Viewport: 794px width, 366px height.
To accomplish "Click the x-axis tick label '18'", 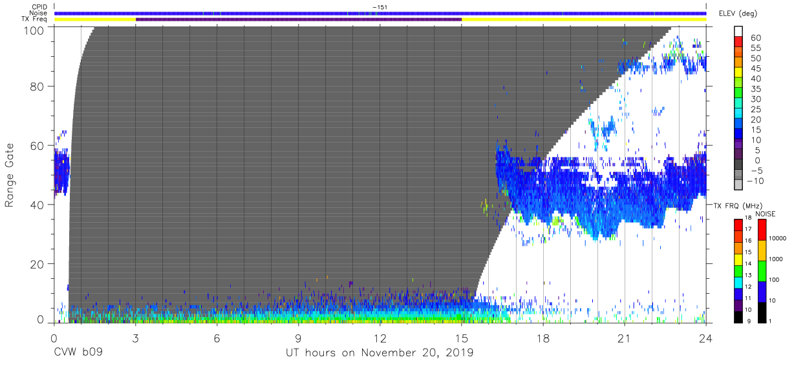I will (x=543, y=338).
